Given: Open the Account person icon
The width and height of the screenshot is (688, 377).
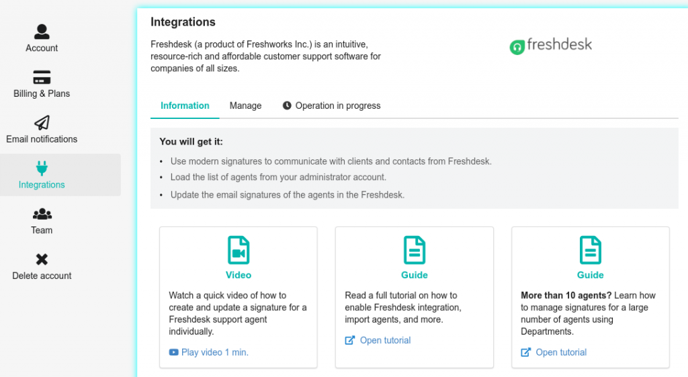Looking at the screenshot, I should [x=42, y=32].
